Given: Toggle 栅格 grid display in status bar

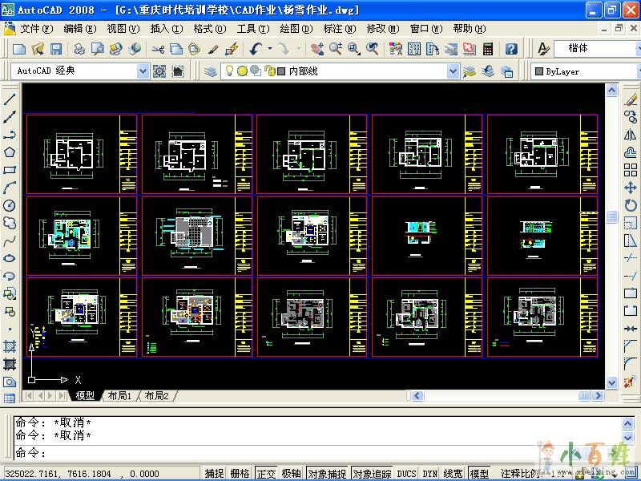Looking at the screenshot, I should pyautogui.click(x=240, y=474).
